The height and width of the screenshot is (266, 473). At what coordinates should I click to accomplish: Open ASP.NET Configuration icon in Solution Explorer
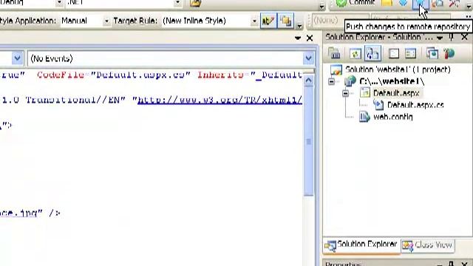tap(449, 54)
